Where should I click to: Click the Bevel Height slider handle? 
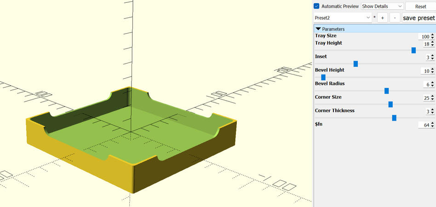pyautogui.click(x=323, y=77)
